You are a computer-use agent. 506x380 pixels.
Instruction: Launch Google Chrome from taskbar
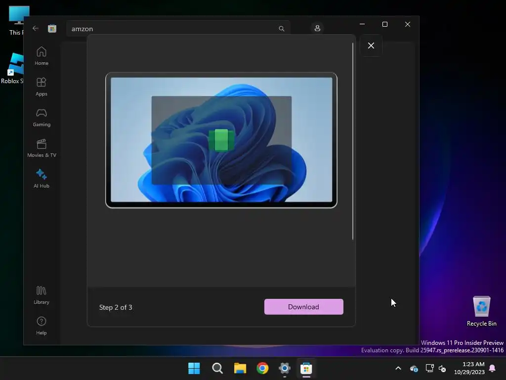[262, 368]
